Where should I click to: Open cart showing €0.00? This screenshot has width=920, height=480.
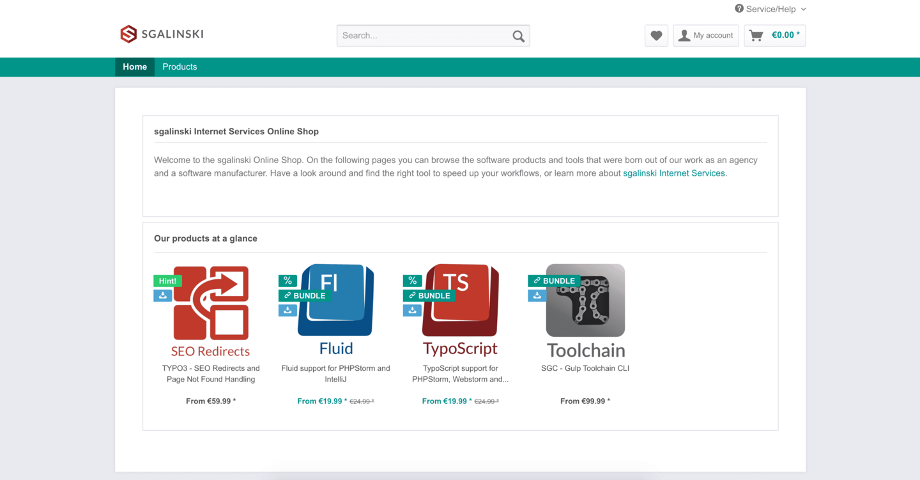[x=775, y=36]
